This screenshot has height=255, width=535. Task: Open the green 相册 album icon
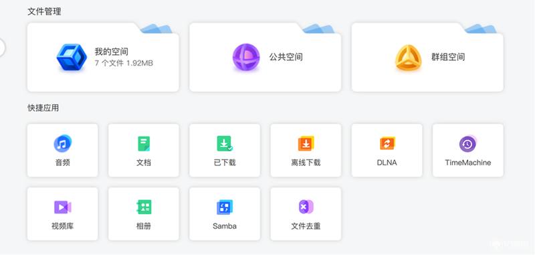[x=144, y=207]
